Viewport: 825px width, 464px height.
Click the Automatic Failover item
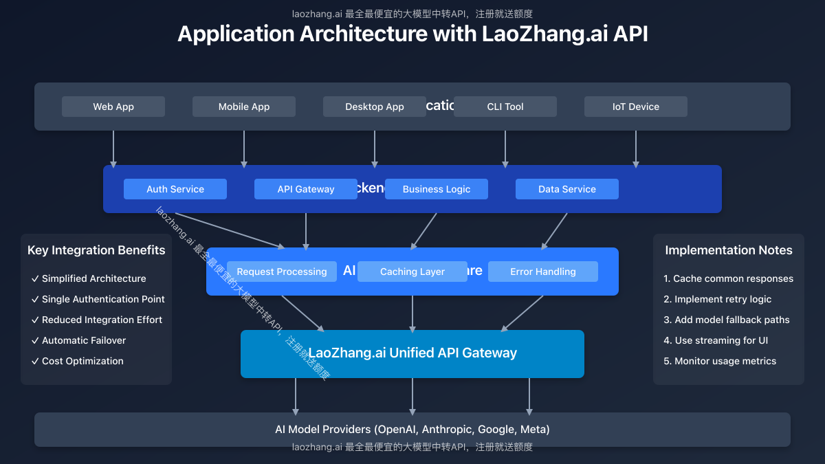pos(78,340)
